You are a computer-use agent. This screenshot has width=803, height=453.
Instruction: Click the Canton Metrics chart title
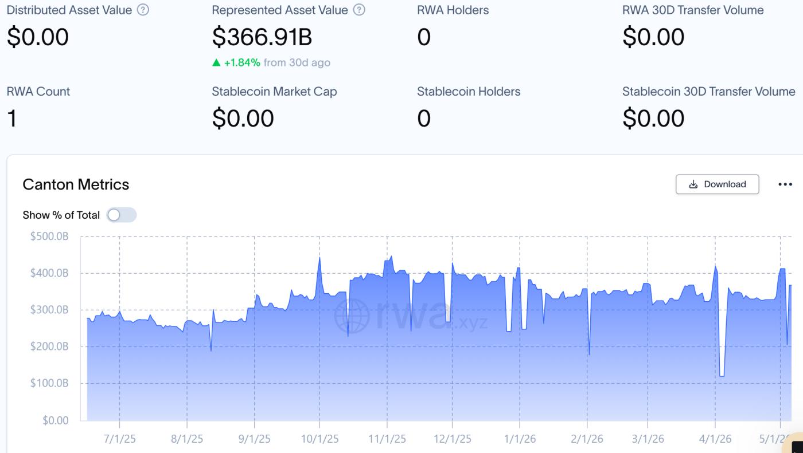[x=76, y=184]
